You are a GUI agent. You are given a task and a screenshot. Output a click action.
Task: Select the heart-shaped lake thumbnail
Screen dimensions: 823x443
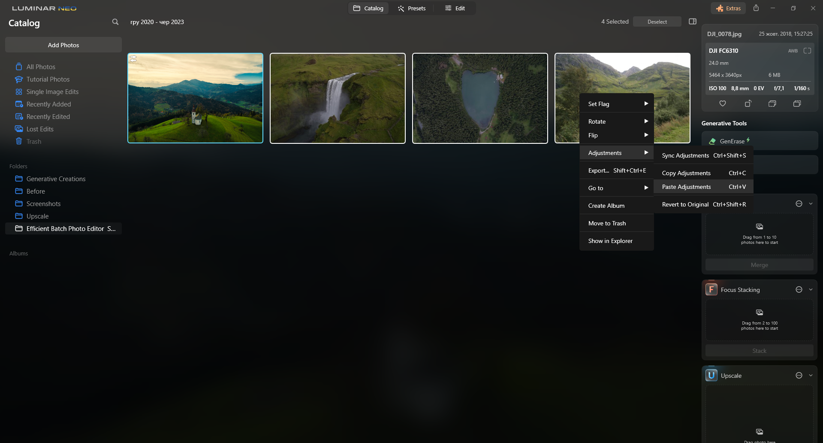pos(480,98)
